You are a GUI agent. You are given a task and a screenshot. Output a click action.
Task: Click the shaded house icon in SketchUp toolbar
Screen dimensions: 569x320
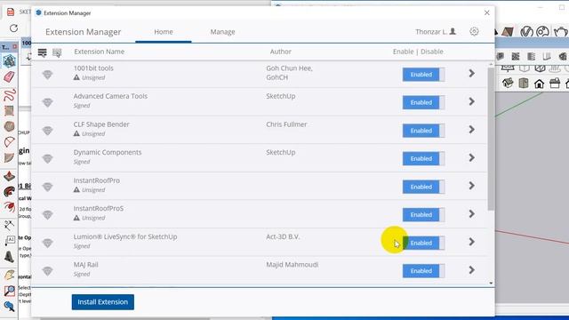508,84
